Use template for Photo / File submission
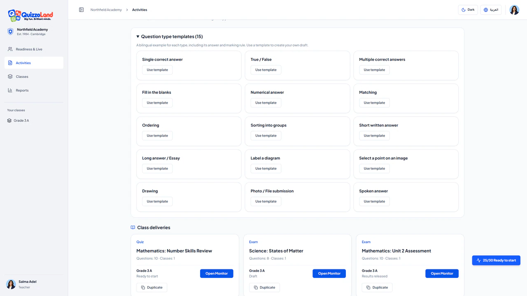 point(266,201)
